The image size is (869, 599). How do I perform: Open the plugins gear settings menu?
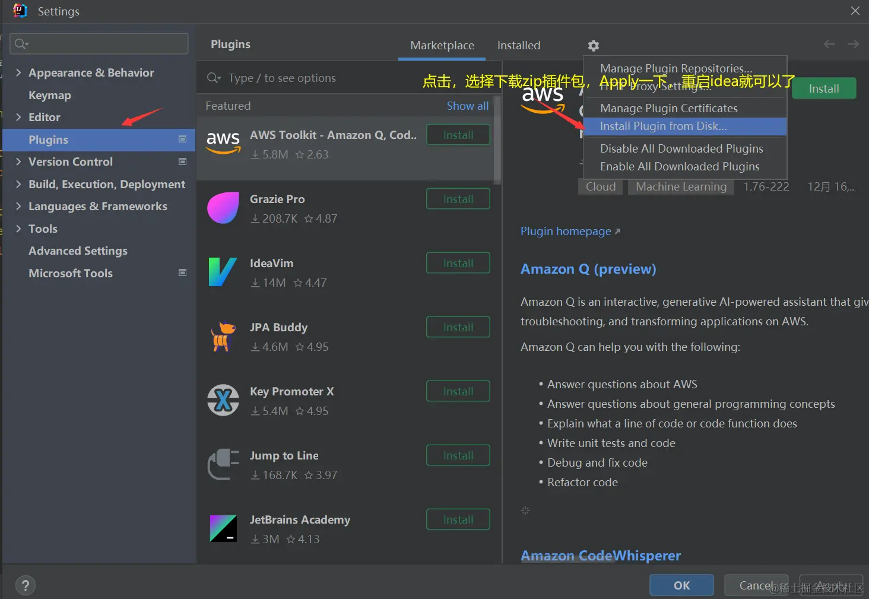point(593,46)
